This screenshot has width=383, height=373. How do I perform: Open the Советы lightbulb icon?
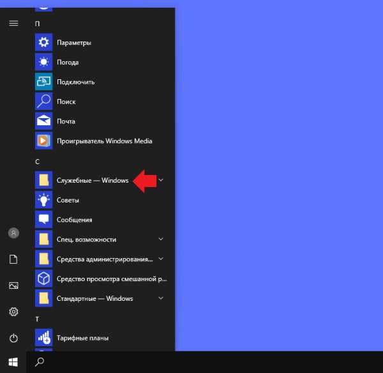43,200
